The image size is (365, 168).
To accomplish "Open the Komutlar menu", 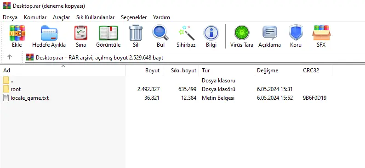I will pyautogui.click(x=35, y=17).
